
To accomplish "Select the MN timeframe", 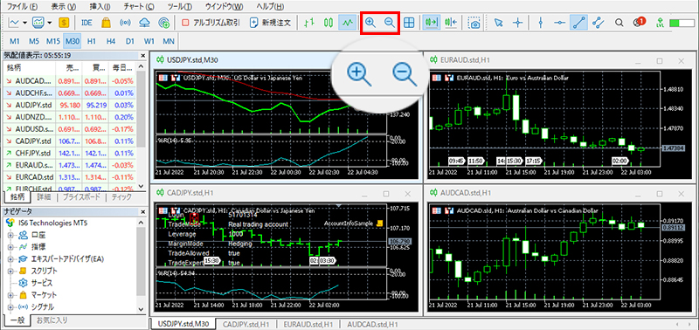I will 168,41.
